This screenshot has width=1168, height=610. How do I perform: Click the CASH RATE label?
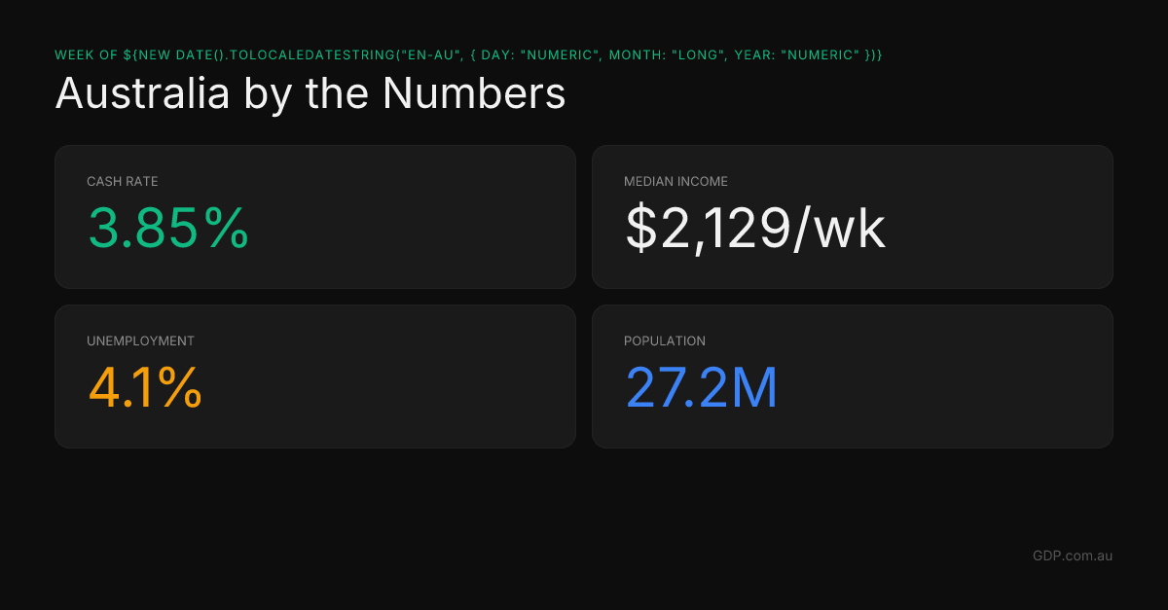tap(122, 181)
